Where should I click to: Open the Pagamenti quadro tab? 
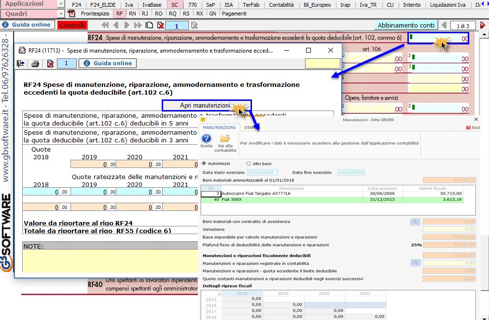[x=234, y=14]
